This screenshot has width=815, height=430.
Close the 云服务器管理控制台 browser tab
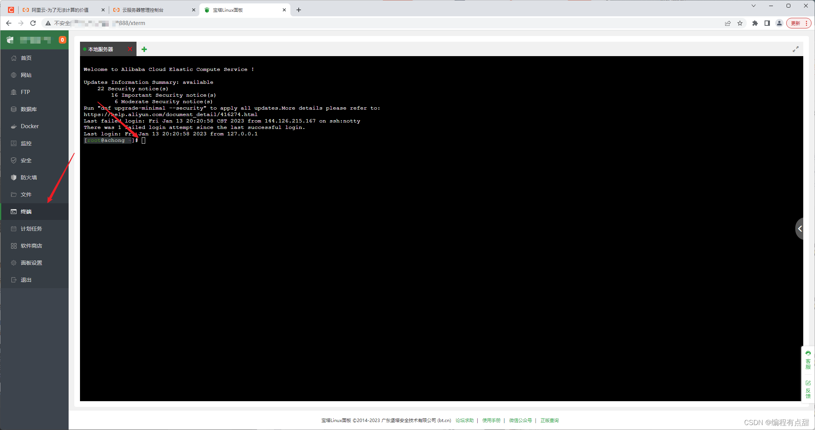[194, 10]
